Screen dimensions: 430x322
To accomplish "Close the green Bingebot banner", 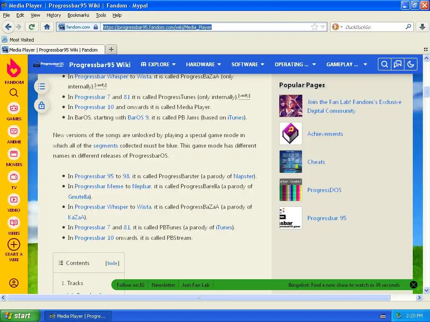I will click(413, 285).
